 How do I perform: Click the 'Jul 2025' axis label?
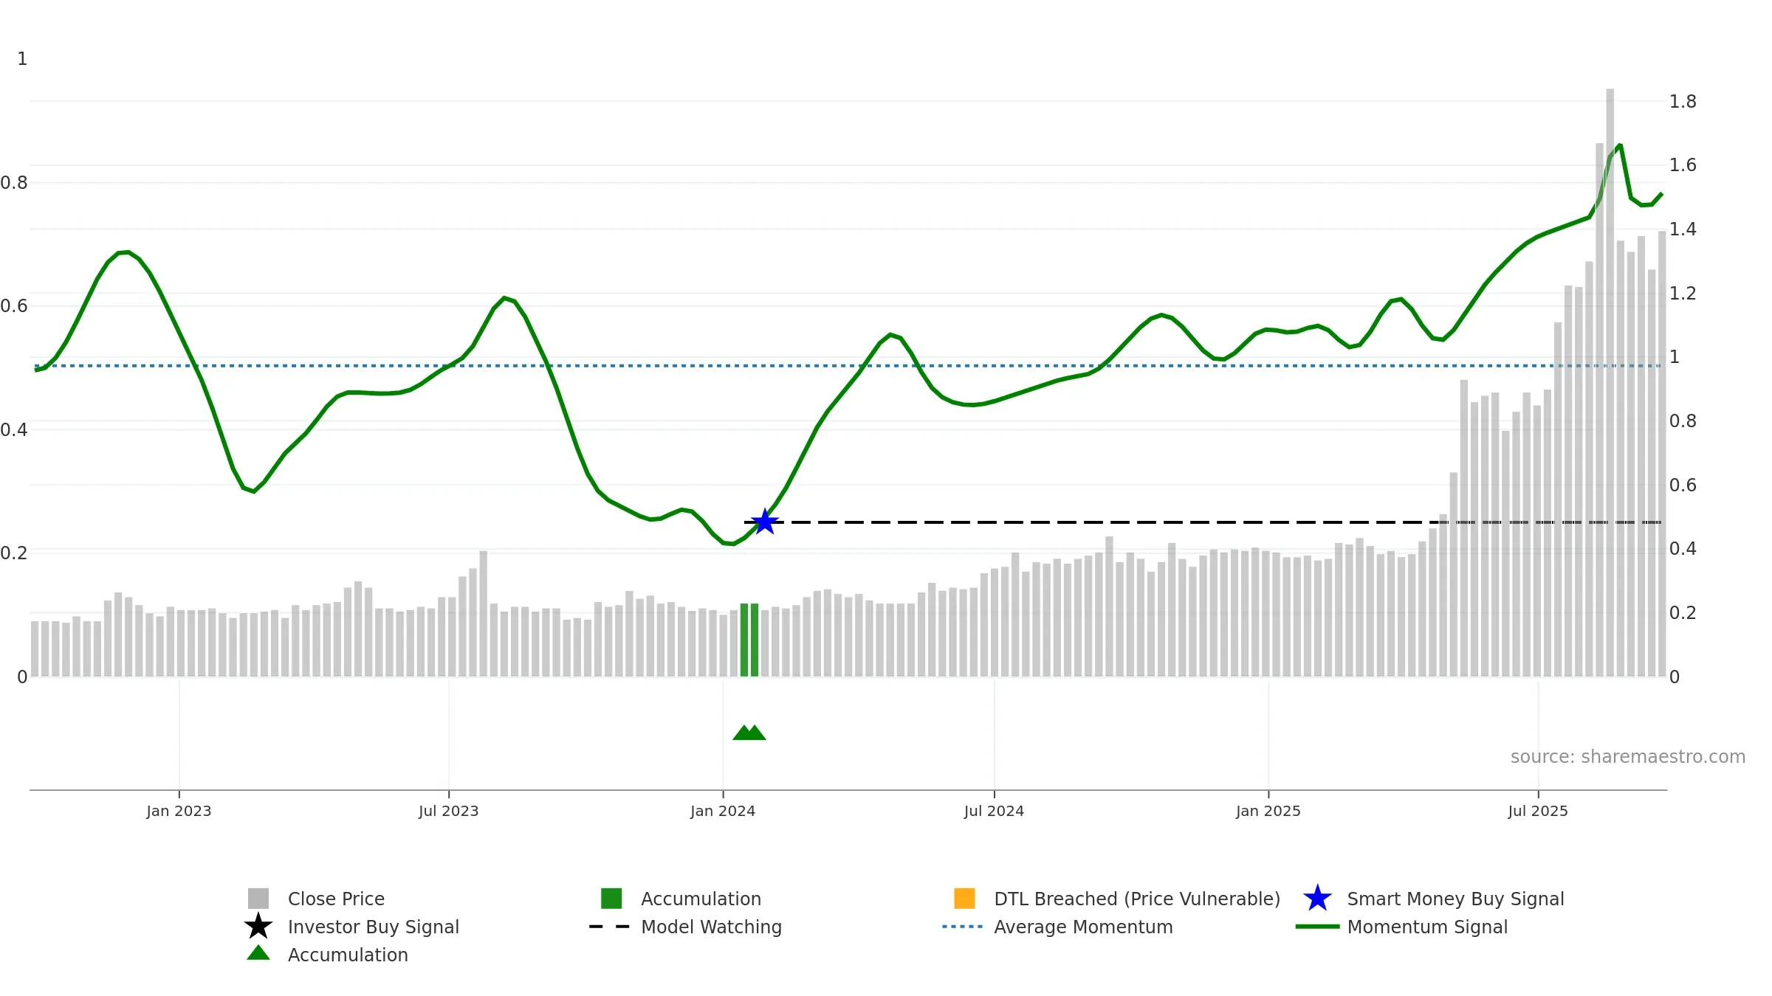(x=1538, y=811)
